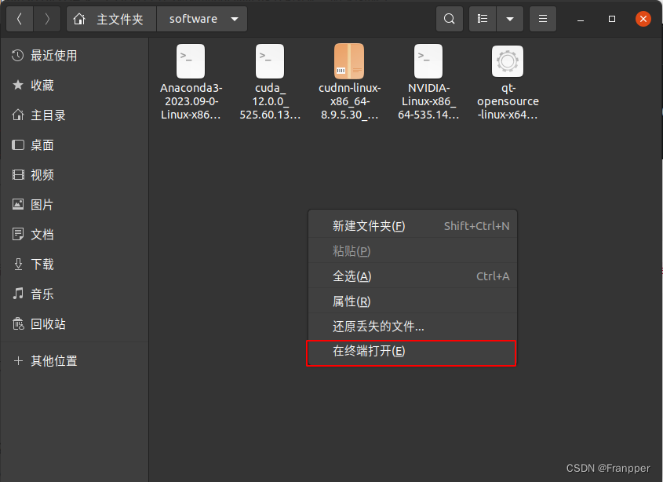The width and height of the screenshot is (663, 482).
Task: Maximize the file manager window
Action: click(612, 19)
